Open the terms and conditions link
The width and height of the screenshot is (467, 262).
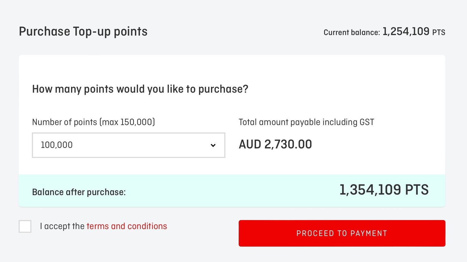point(126,226)
